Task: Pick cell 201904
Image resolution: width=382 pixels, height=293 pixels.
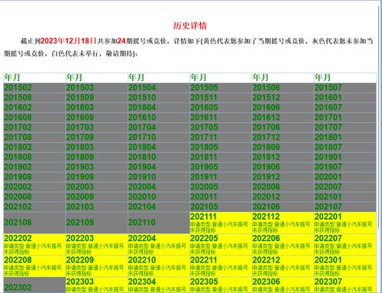Action: 159,167
